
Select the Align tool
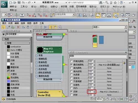85,15
